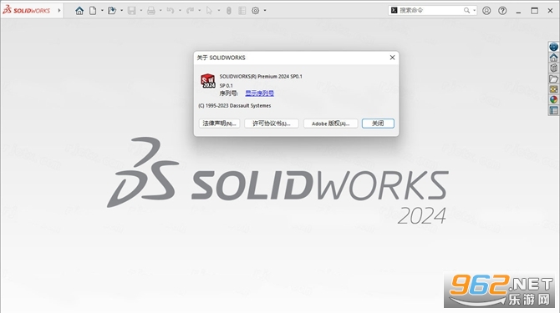Click the Undo arrow icon

pyautogui.click(x=171, y=11)
